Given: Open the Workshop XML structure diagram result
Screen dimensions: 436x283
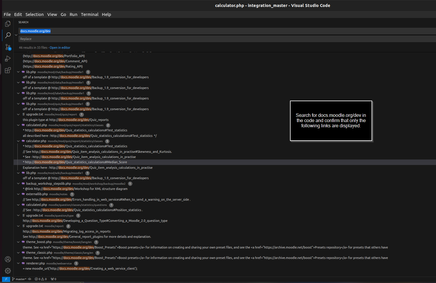Looking at the screenshot, I should coord(75,189).
